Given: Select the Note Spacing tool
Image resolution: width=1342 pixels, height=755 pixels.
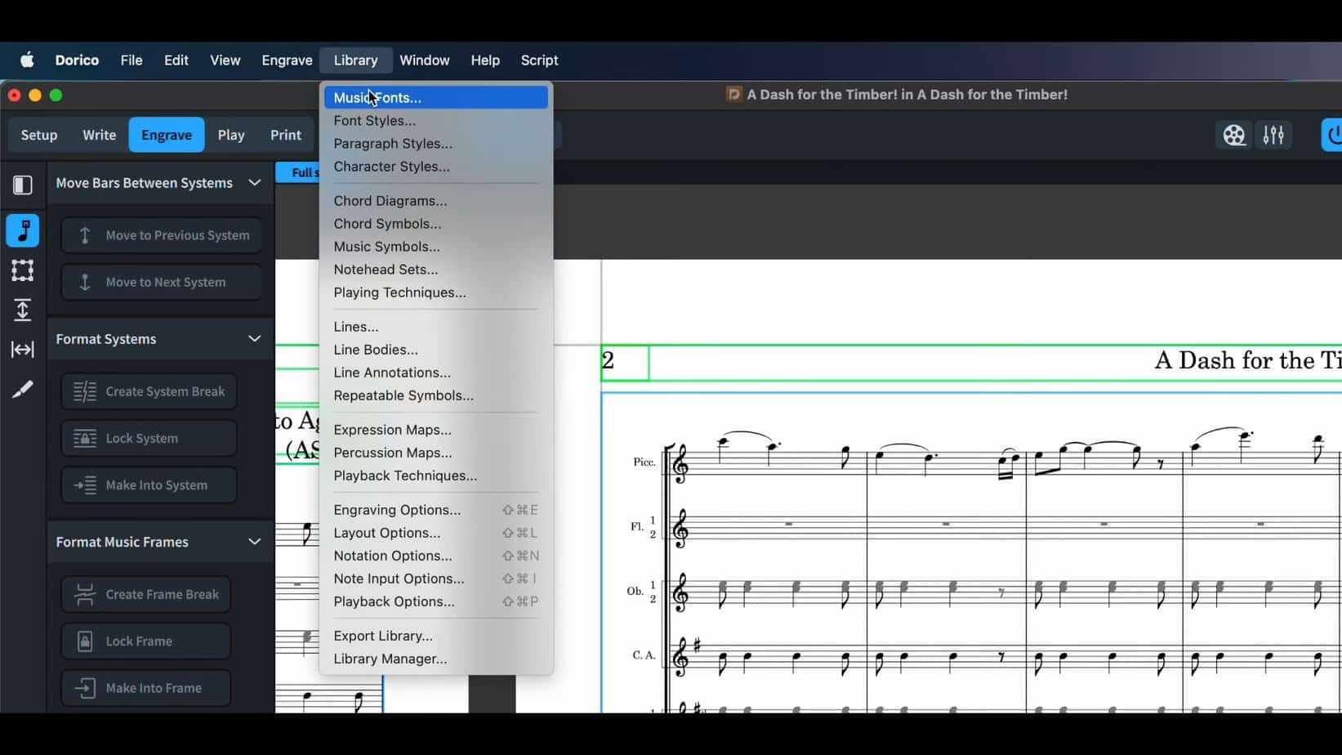Looking at the screenshot, I should click(22, 349).
